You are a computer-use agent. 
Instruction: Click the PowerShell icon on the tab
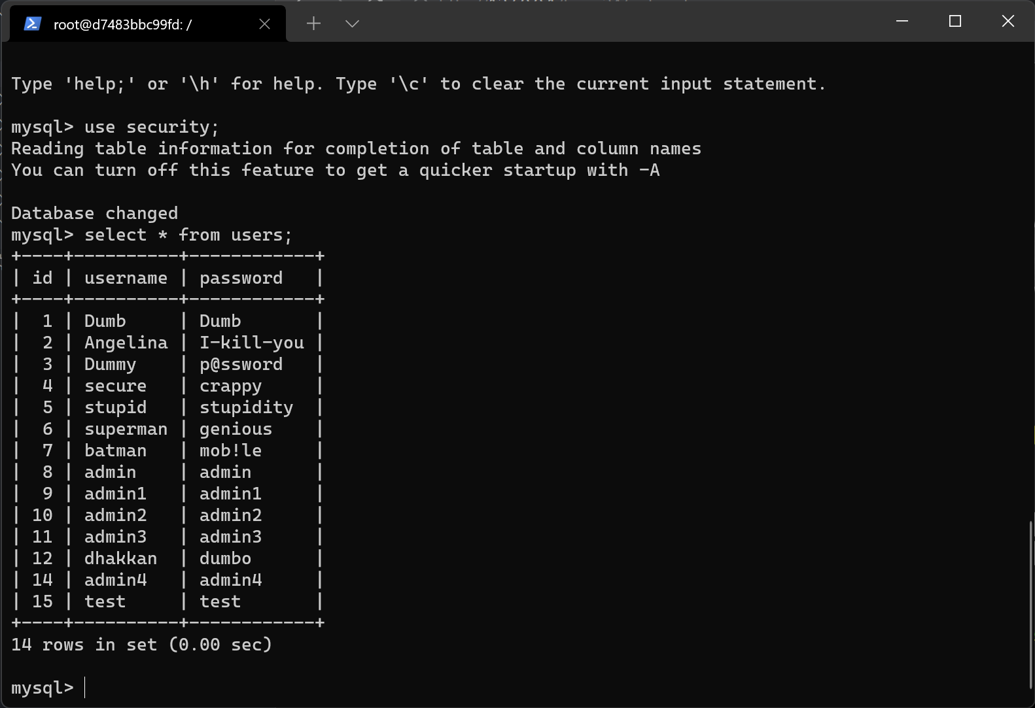[x=32, y=24]
